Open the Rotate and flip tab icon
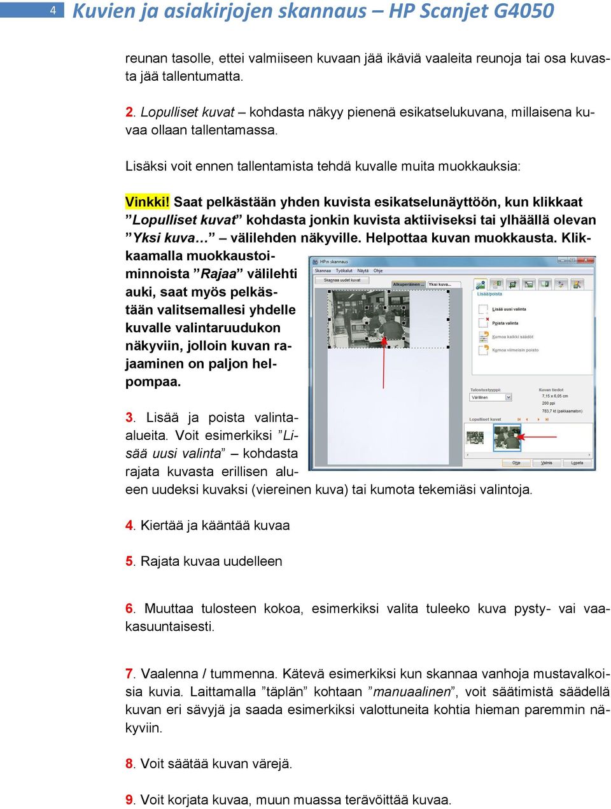This screenshot has width=611, height=809. pos(496,284)
